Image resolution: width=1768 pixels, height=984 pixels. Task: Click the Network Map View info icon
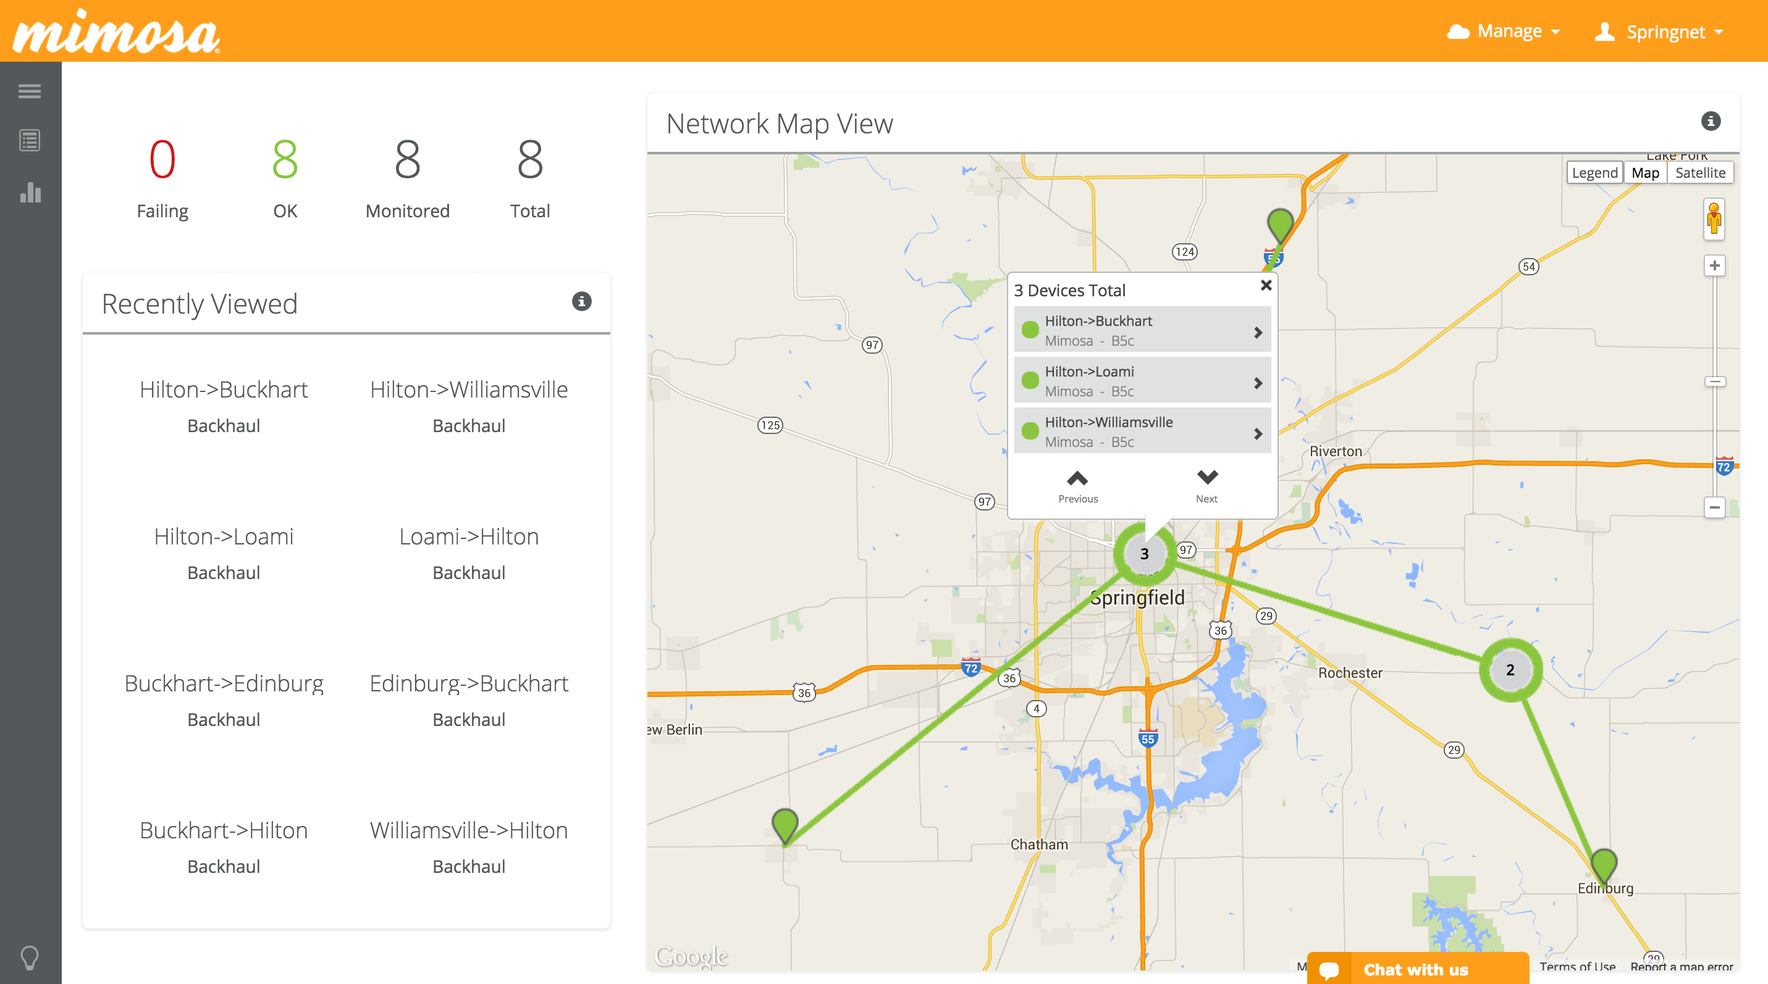coord(1711,122)
